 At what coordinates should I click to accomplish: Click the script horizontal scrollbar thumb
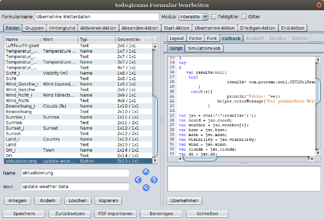(200, 159)
